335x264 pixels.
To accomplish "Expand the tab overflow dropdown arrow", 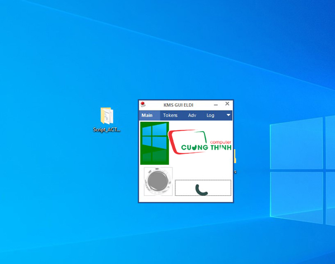I will (228, 115).
